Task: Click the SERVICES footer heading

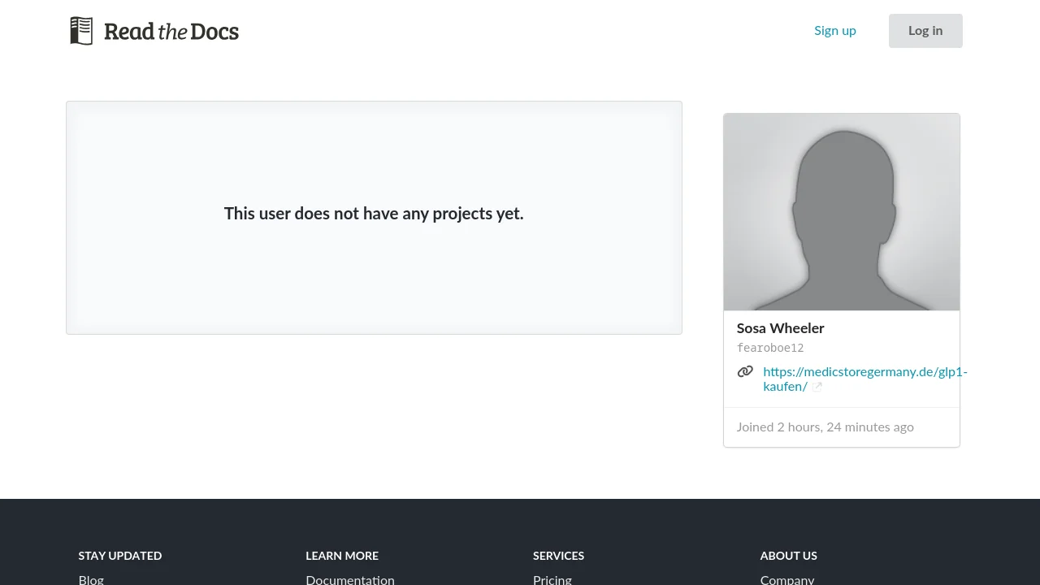Action: pyautogui.click(x=558, y=556)
